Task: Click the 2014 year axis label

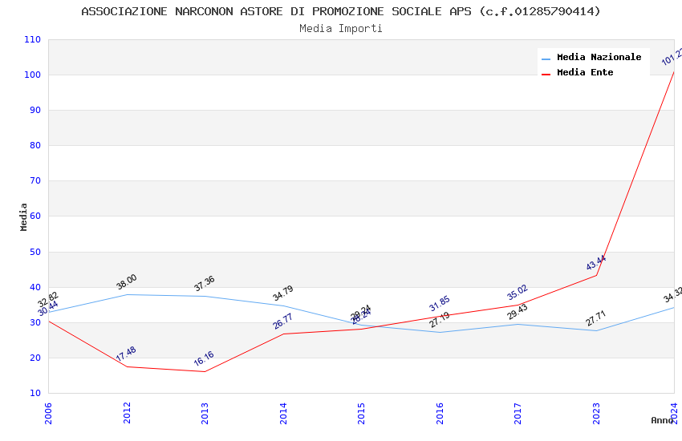Action: [x=283, y=413]
